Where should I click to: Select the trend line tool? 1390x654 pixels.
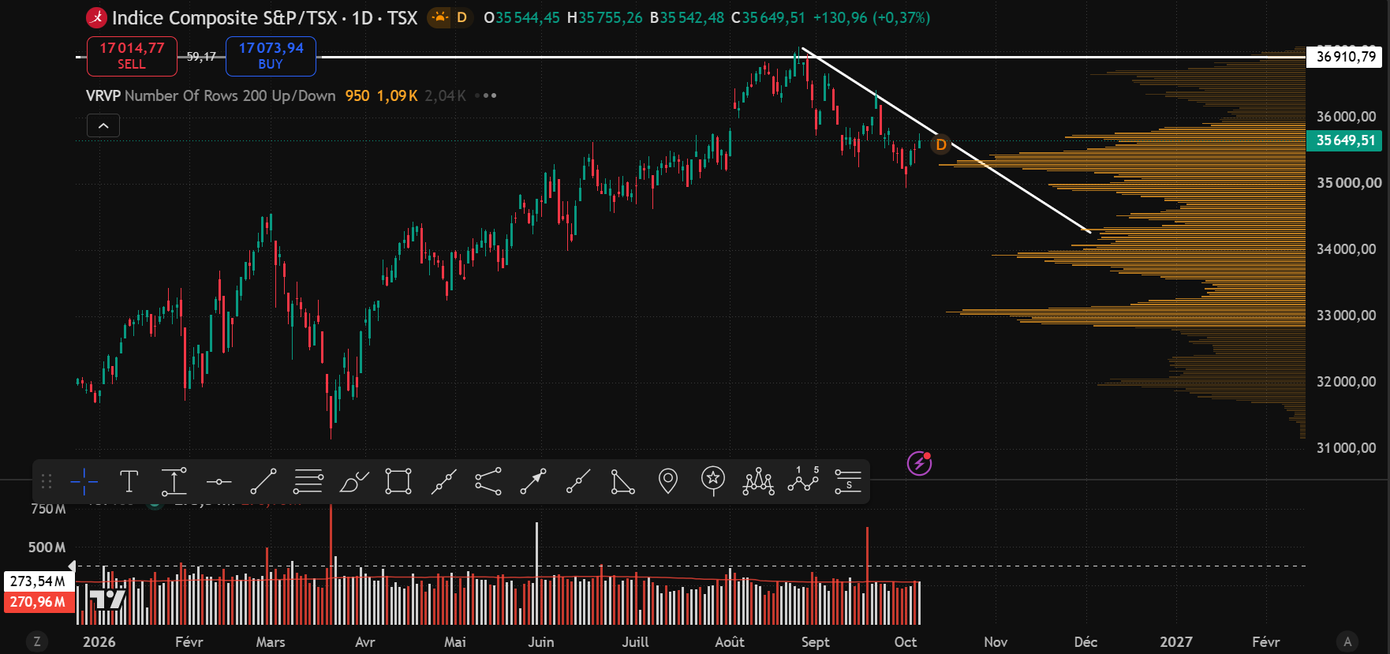[x=263, y=481]
